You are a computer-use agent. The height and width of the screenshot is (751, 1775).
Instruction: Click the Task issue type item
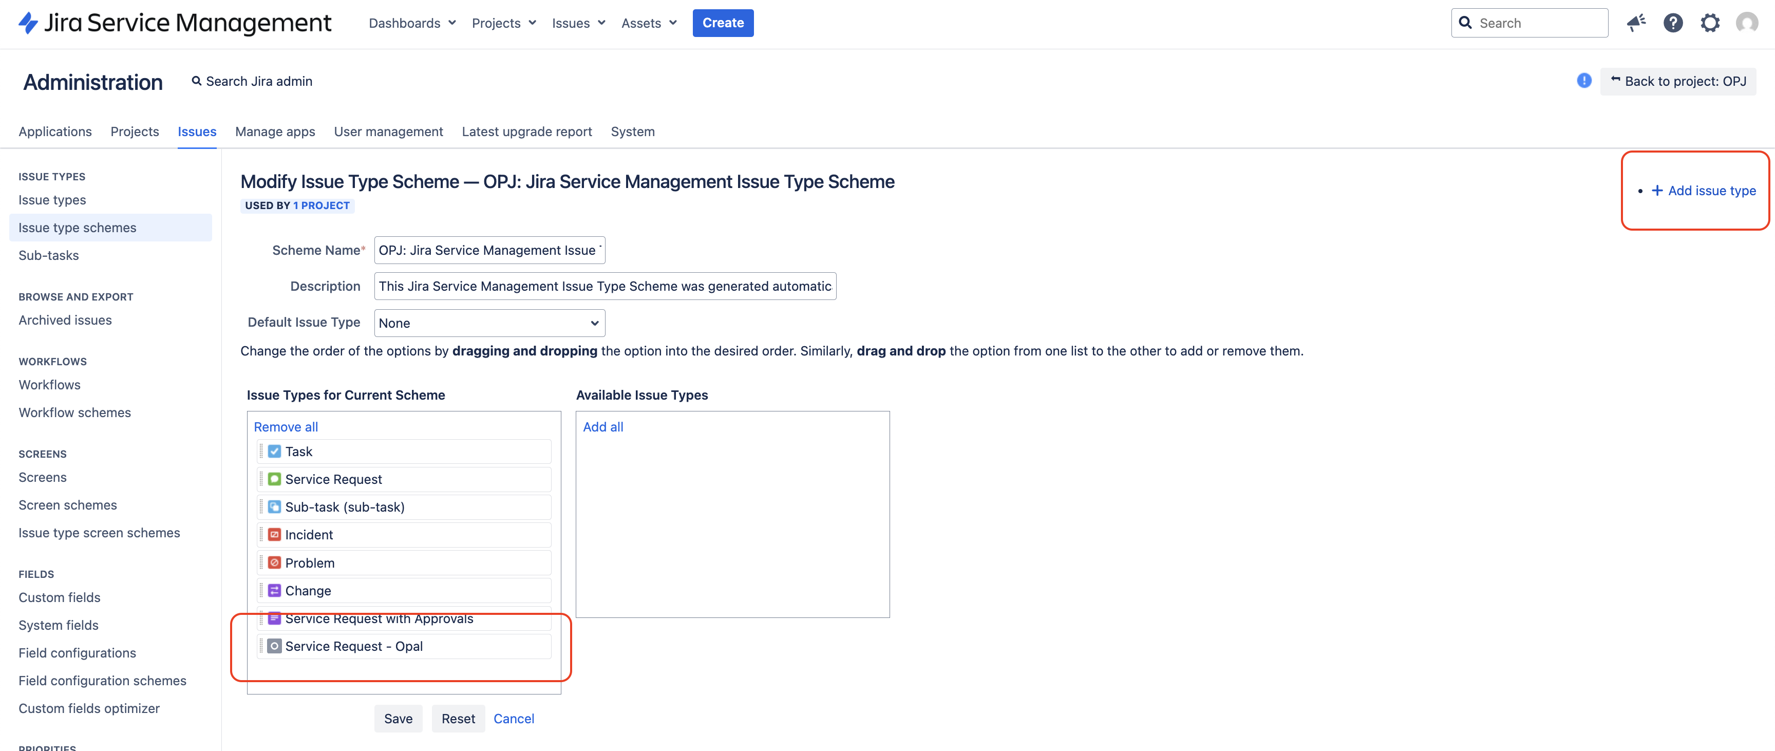tap(404, 452)
